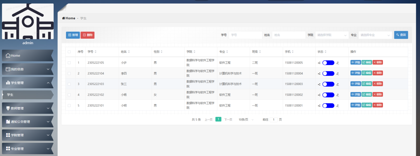This screenshot has height=156, width=420.
Task: Check the checkbox for row 3 张三
Action: [69, 84]
